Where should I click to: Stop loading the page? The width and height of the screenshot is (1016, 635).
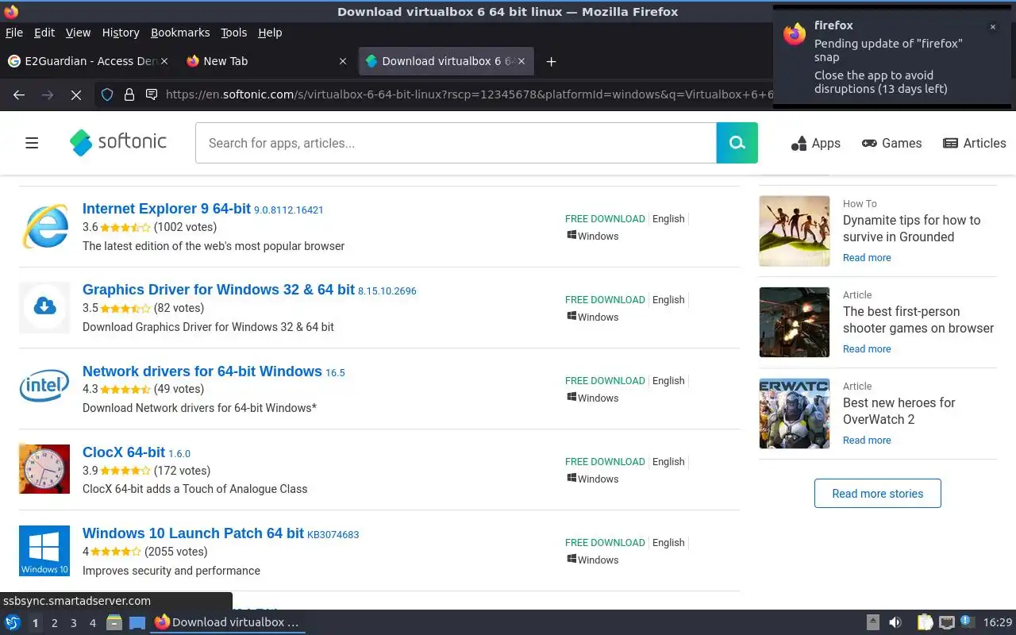tap(76, 94)
